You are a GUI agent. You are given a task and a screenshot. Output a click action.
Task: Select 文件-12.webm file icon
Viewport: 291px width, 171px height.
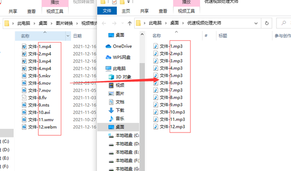coord(24,127)
